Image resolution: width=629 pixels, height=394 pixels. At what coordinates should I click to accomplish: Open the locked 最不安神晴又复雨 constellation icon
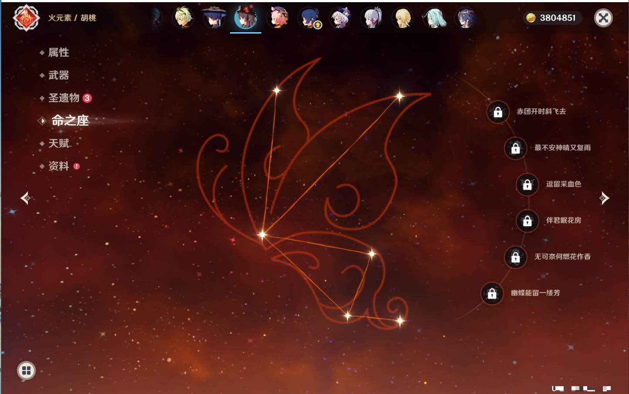[516, 148]
